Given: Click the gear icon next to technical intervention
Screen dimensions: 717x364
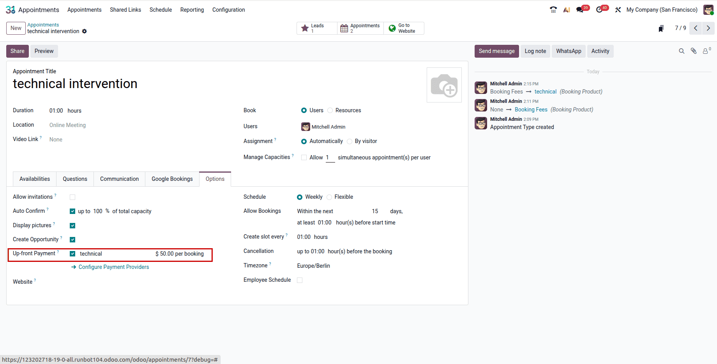Looking at the screenshot, I should (85, 32).
